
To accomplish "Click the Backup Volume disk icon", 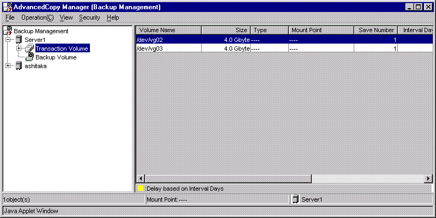I will pyautogui.click(x=29, y=57).
